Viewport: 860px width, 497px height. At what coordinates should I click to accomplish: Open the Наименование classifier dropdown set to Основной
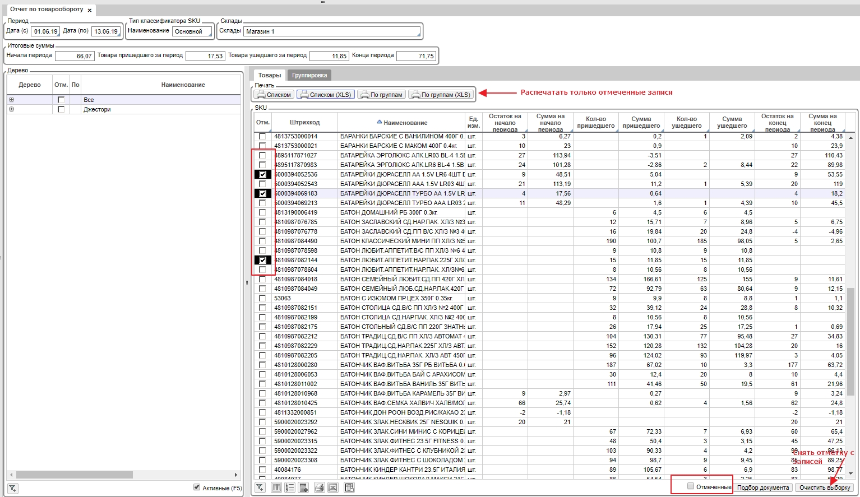click(192, 32)
